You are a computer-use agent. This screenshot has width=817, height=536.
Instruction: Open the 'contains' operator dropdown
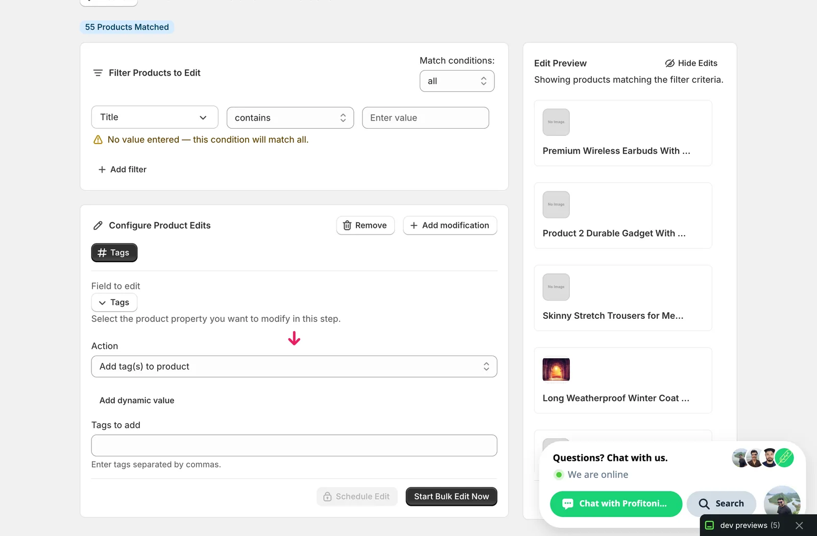pyautogui.click(x=290, y=118)
